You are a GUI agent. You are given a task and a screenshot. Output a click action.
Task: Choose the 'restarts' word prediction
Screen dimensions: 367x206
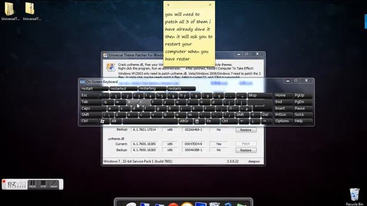181,89
